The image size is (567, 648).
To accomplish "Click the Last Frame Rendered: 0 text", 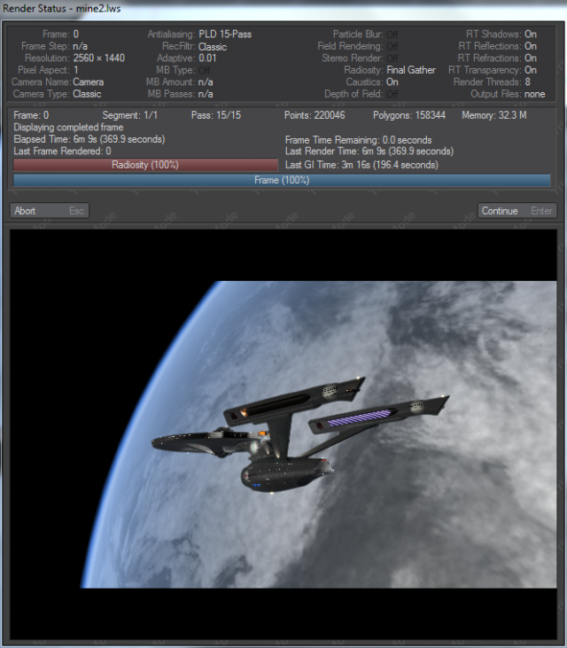I will [62, 152].
